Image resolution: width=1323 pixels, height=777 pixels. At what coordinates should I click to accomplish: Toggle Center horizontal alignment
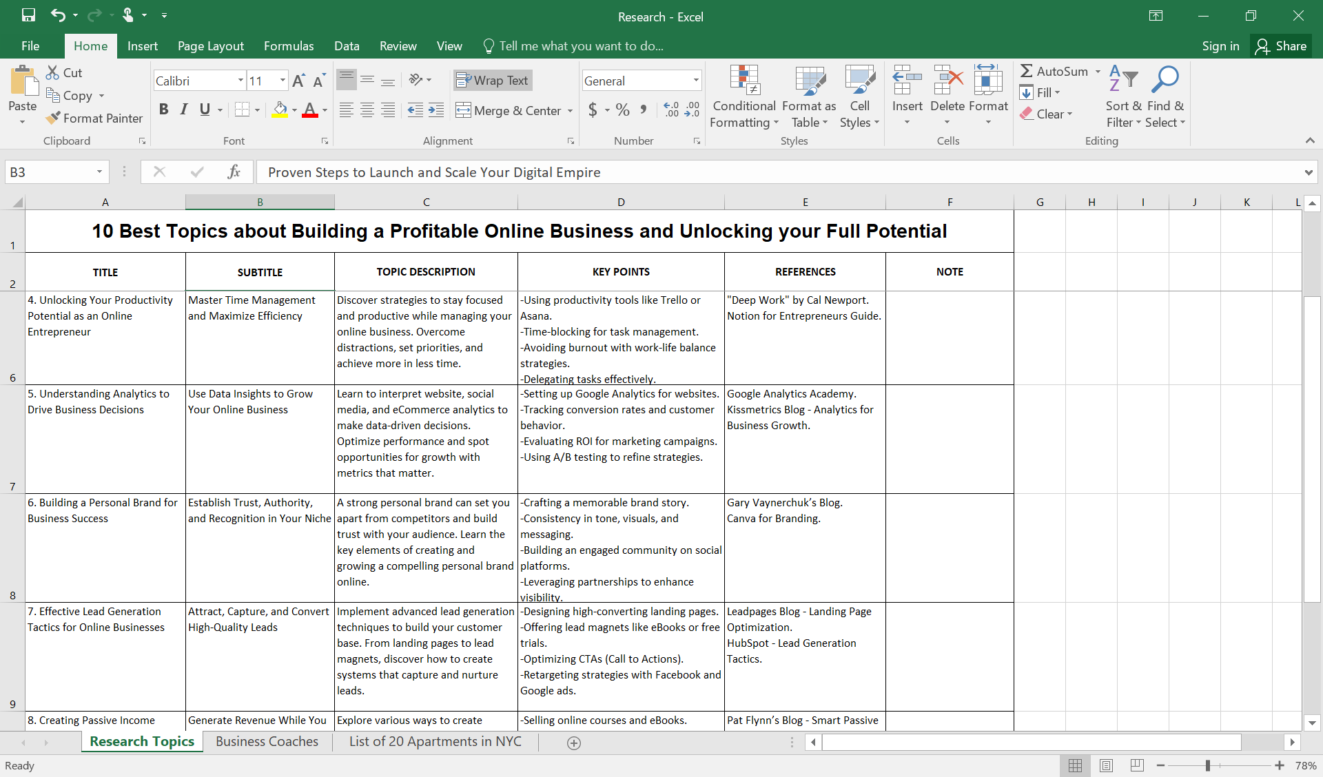367,110
